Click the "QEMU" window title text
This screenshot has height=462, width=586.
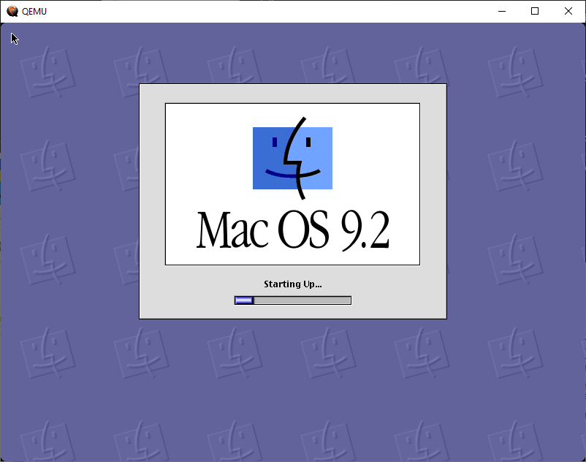tap(34, 12)
